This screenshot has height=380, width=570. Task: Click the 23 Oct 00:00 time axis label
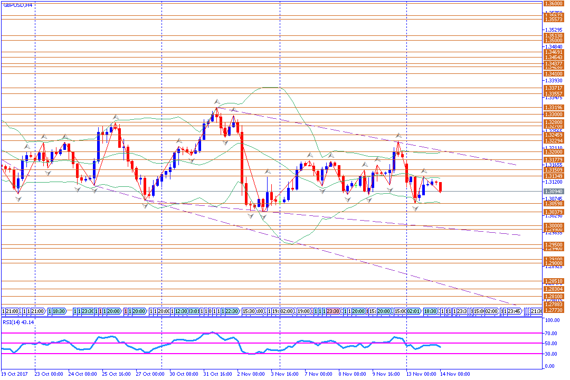pos(49,374)
